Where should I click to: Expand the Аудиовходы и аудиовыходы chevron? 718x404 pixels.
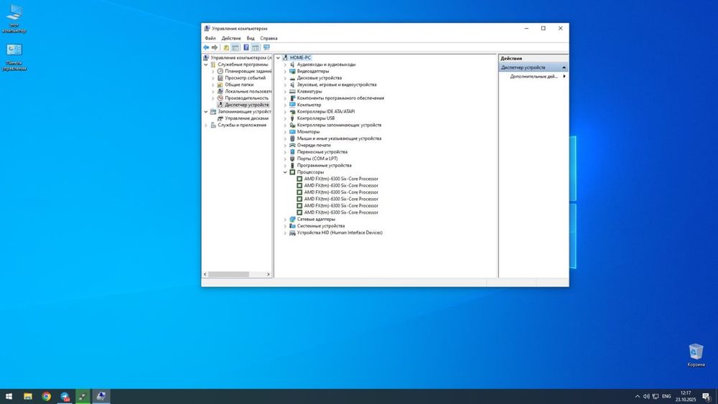(285, 65)
